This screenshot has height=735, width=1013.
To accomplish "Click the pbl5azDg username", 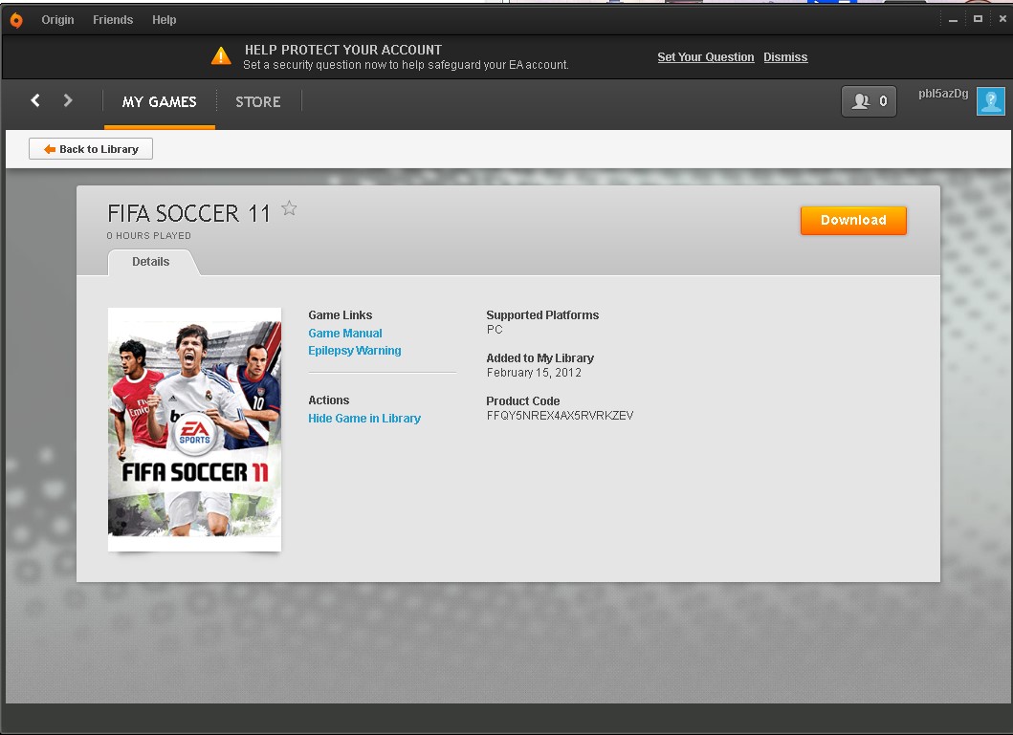I will (x=943, y=94).
